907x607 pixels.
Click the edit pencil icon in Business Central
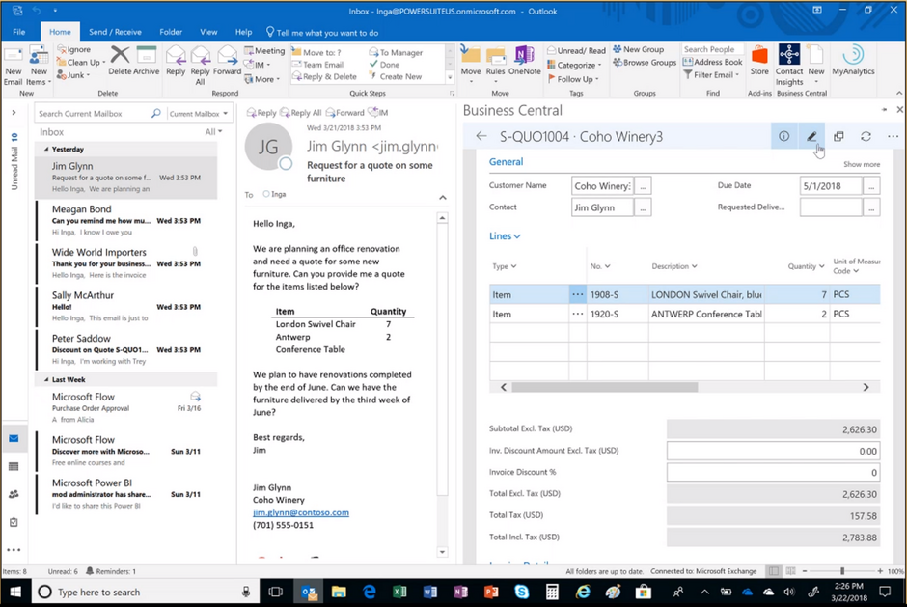tap(811, 137)
